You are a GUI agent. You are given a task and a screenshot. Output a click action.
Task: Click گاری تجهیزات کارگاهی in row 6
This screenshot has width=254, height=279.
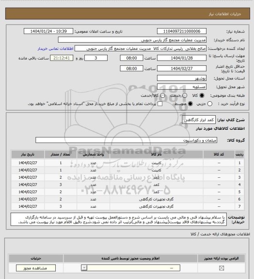pyautogui.click(x=156, y=199)
